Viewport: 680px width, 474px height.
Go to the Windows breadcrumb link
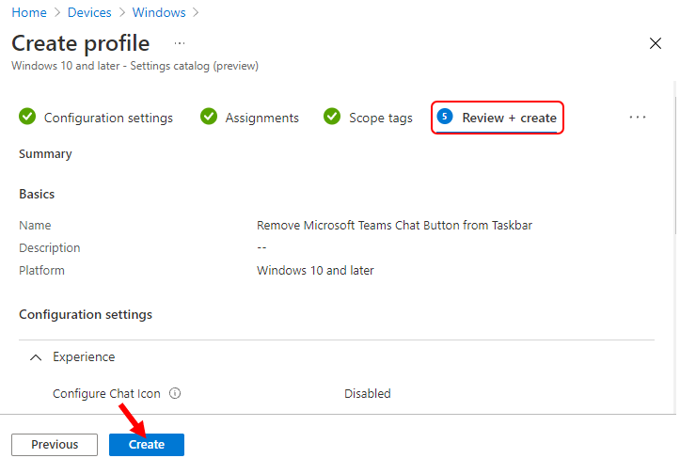[x=159, y=12]
